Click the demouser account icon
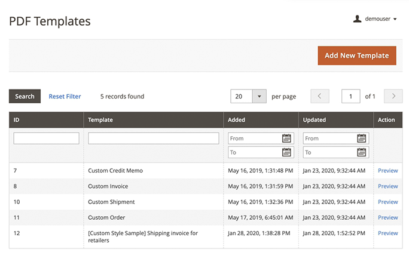The height and width of the screenshot is (255, 409). click(357, 19)
